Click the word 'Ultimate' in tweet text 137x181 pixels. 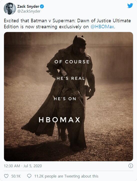coord(122,21)
